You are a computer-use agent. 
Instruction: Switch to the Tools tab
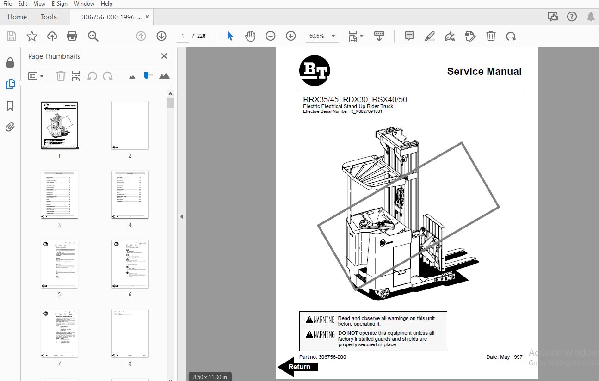click(x=49, y=17)
